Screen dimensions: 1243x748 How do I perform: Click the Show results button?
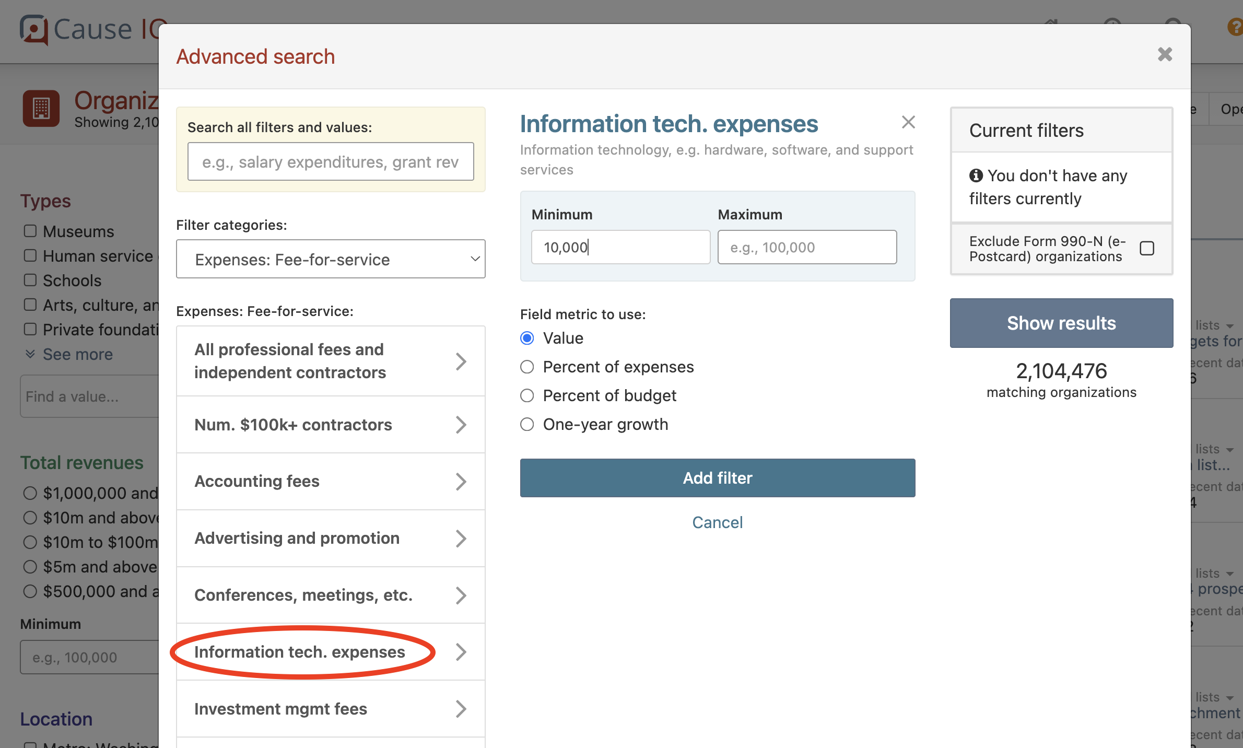coord(1061,323)
